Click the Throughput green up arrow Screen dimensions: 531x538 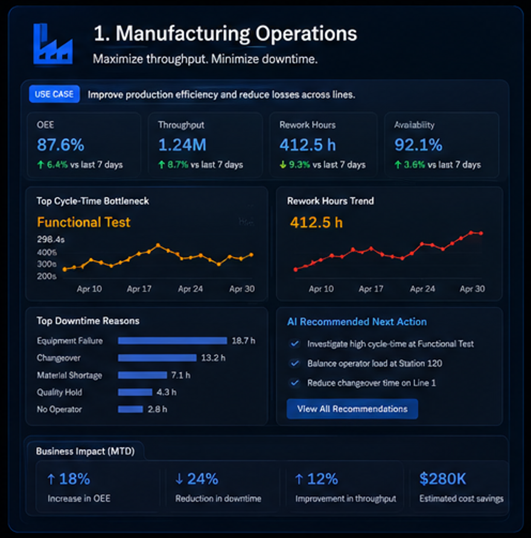click(161, 164)
